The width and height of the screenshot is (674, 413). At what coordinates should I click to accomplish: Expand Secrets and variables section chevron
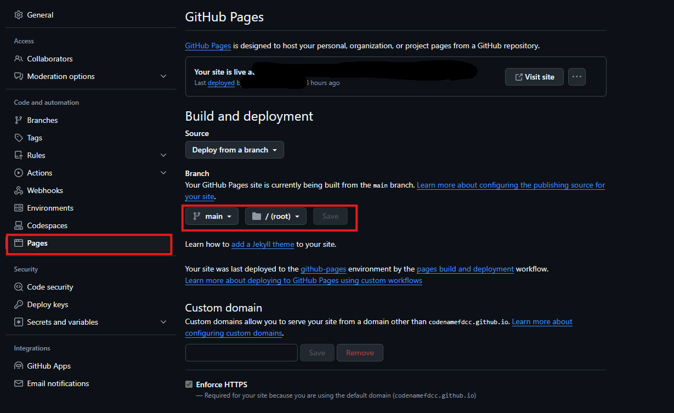(163, 322)
